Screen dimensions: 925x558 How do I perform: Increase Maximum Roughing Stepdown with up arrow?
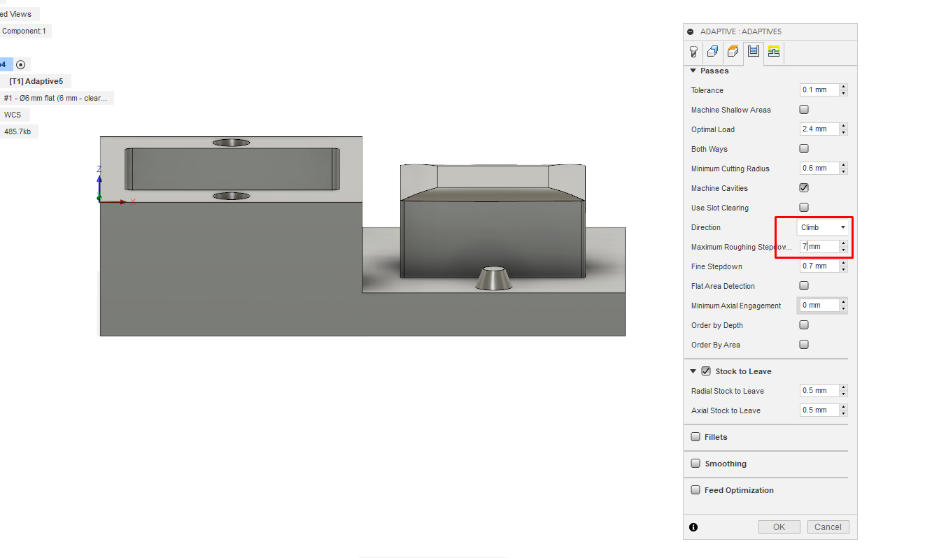click(x=844, y=244)
